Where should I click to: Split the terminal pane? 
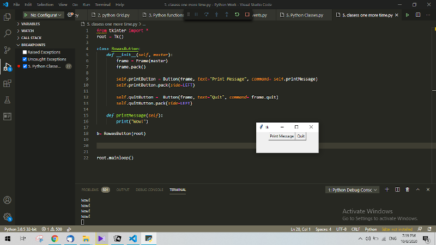coord(397,189)
